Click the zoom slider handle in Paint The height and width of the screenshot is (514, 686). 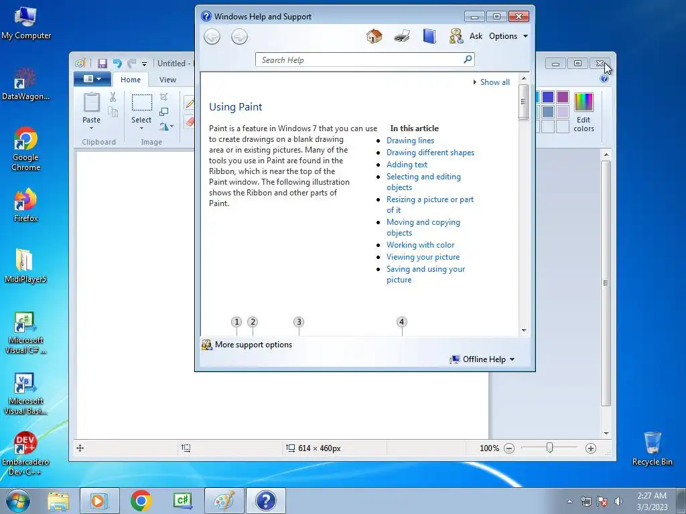pyautogui.click(x=549, y=448)
